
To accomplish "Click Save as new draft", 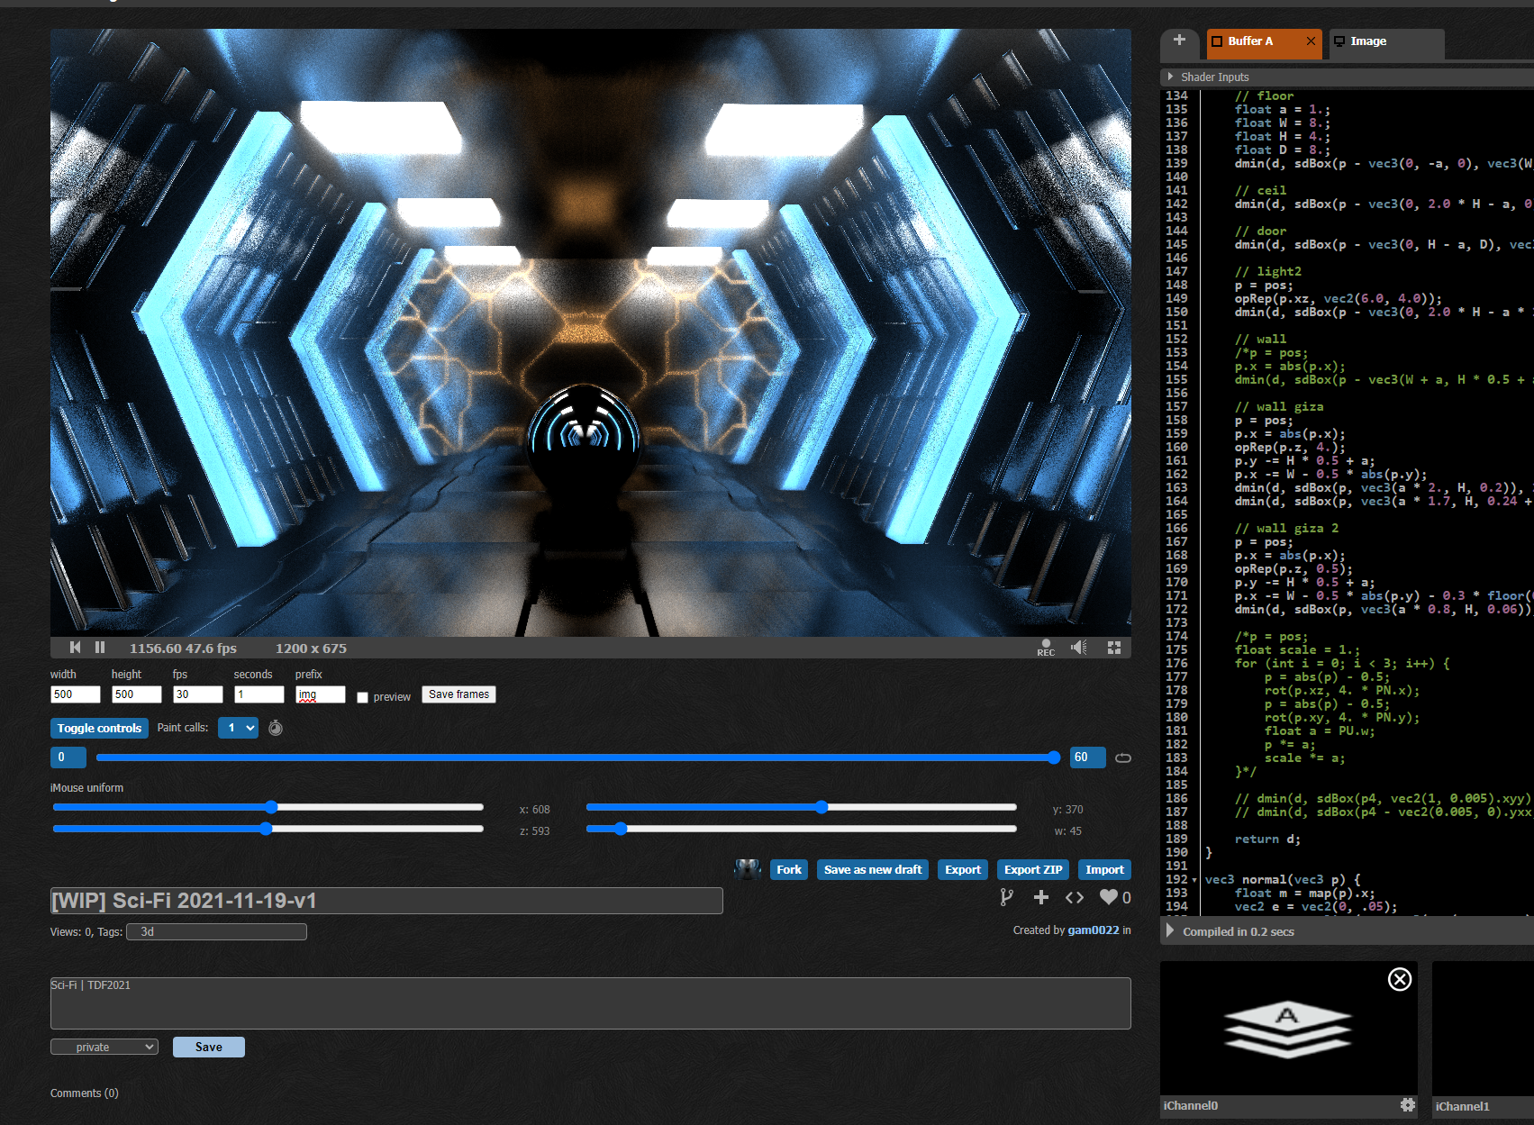I will pyautogui.click(x=873, y=869).
